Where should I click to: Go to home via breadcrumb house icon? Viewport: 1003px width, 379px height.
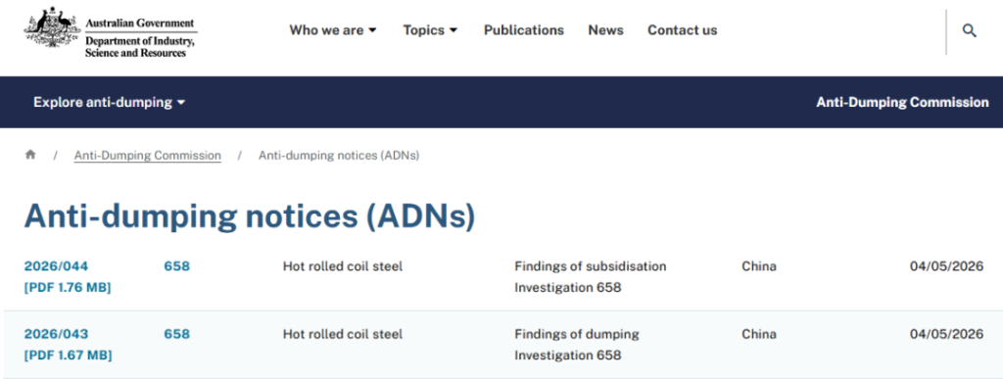30,155
